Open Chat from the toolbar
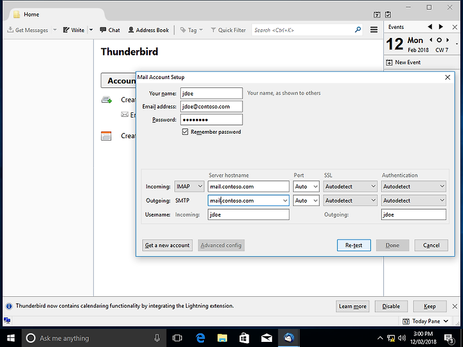 pyautogui.click(x=110, y=30)
